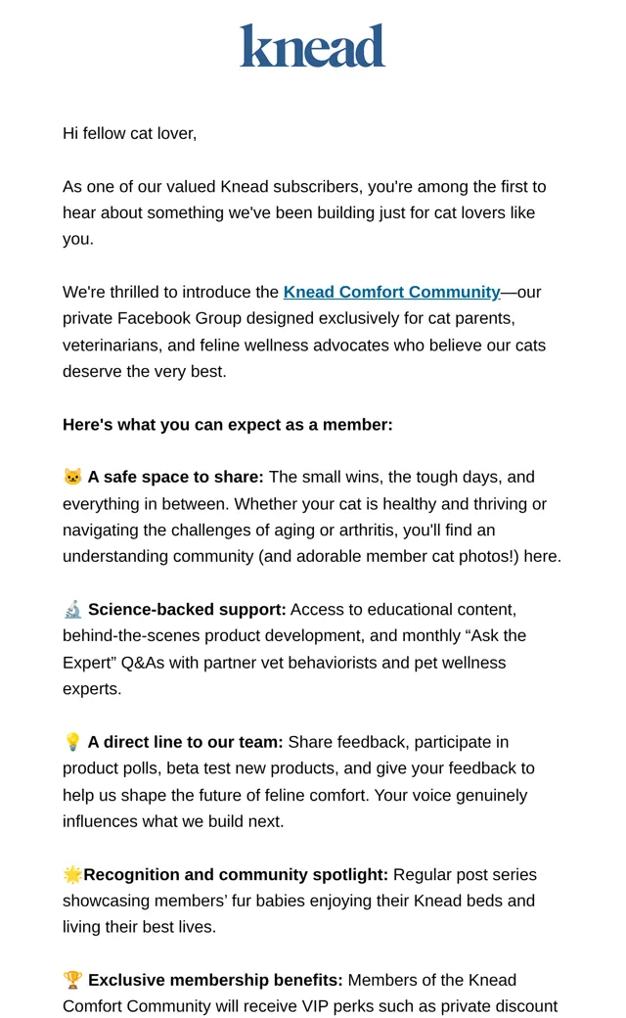Select the "Exclusive membership benefits:" heading
Image resolution: width=626 pixels, height=1018 pixels.
pos(215,980)
